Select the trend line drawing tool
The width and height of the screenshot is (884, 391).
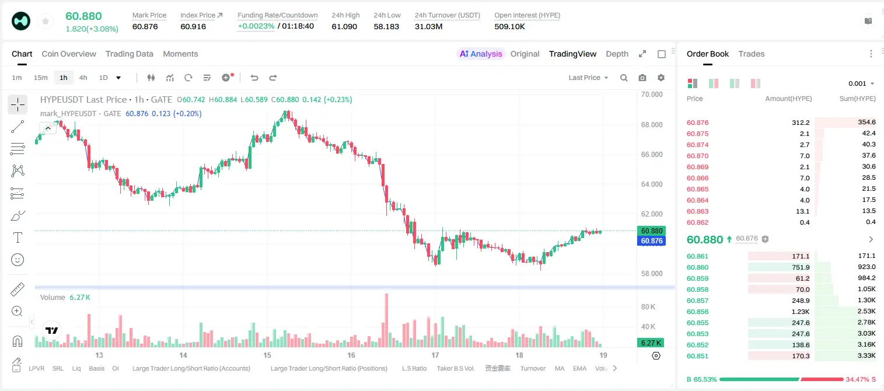tap(18, 127)
